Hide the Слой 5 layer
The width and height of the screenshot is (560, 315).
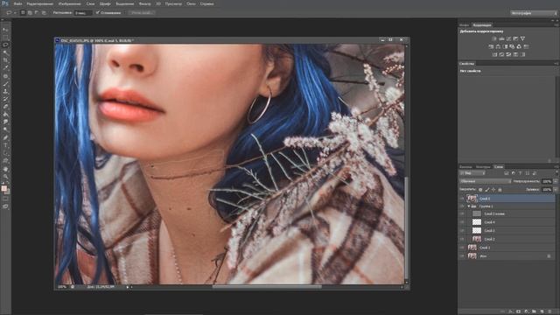point(462,199)
